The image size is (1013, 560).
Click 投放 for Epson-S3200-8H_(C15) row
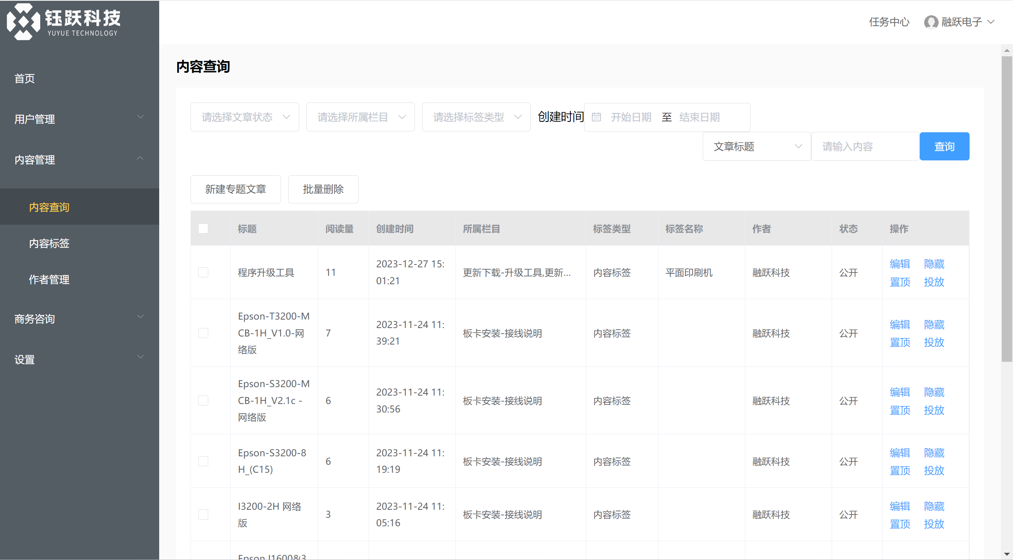(x=934, y=470)
